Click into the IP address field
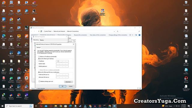Viewport: 192px width, 108px height. tap(62, 61)
